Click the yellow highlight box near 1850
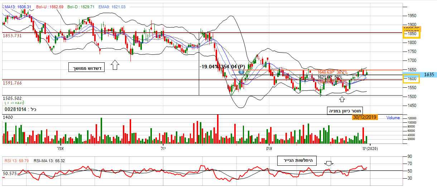The image size is (437, 189). point(411,32)
